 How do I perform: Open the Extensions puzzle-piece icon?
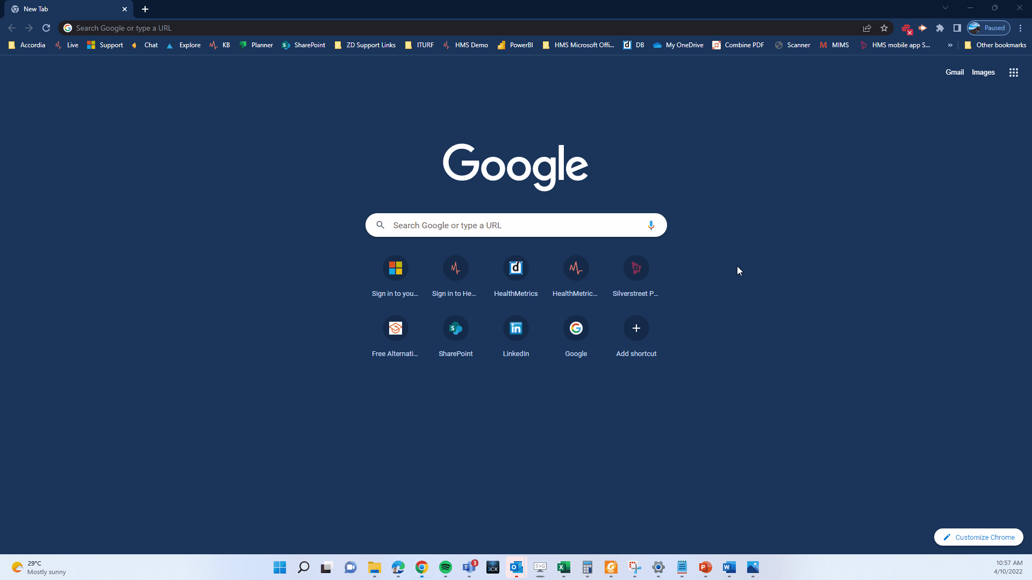[x=940, y=27]
